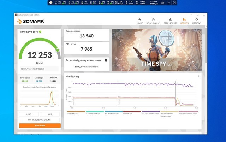This screenshot has width=226, height=142.
Task: Click the Graphics test 1 marker in the Monitoring chart
Action: [x=73, y=101]
